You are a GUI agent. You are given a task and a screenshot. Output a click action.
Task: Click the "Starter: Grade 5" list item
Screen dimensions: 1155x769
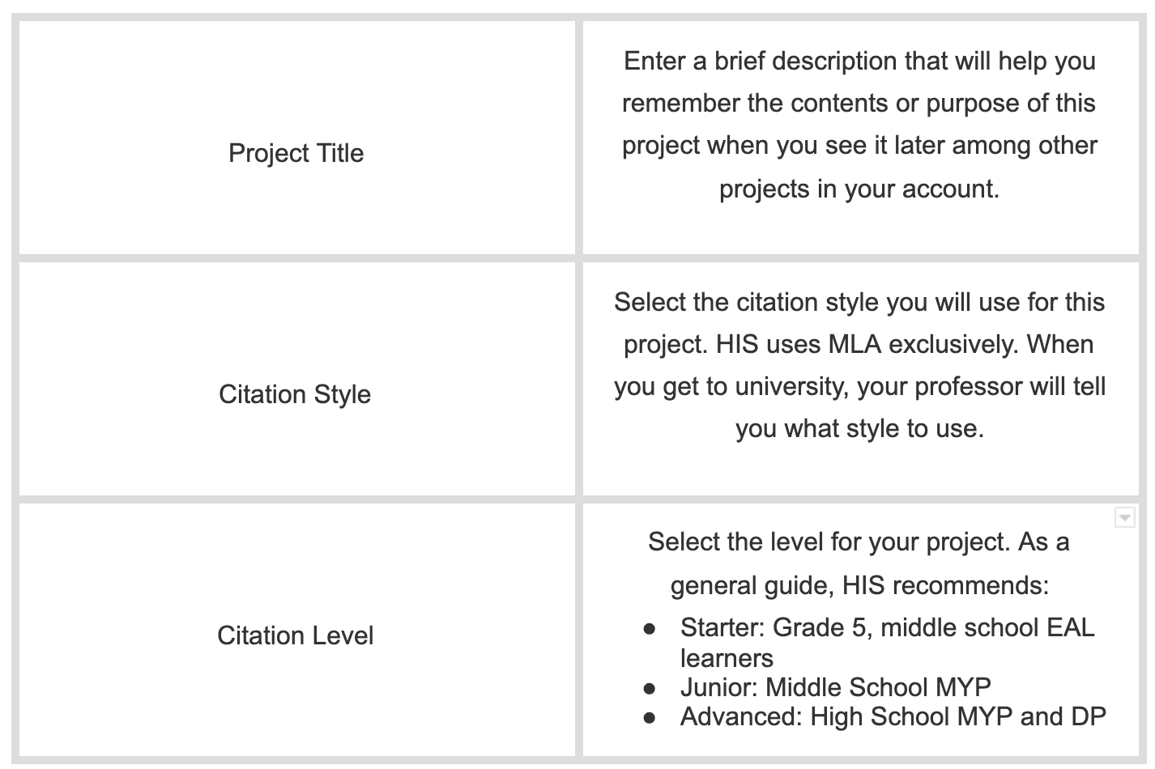[x=887, y=627]
